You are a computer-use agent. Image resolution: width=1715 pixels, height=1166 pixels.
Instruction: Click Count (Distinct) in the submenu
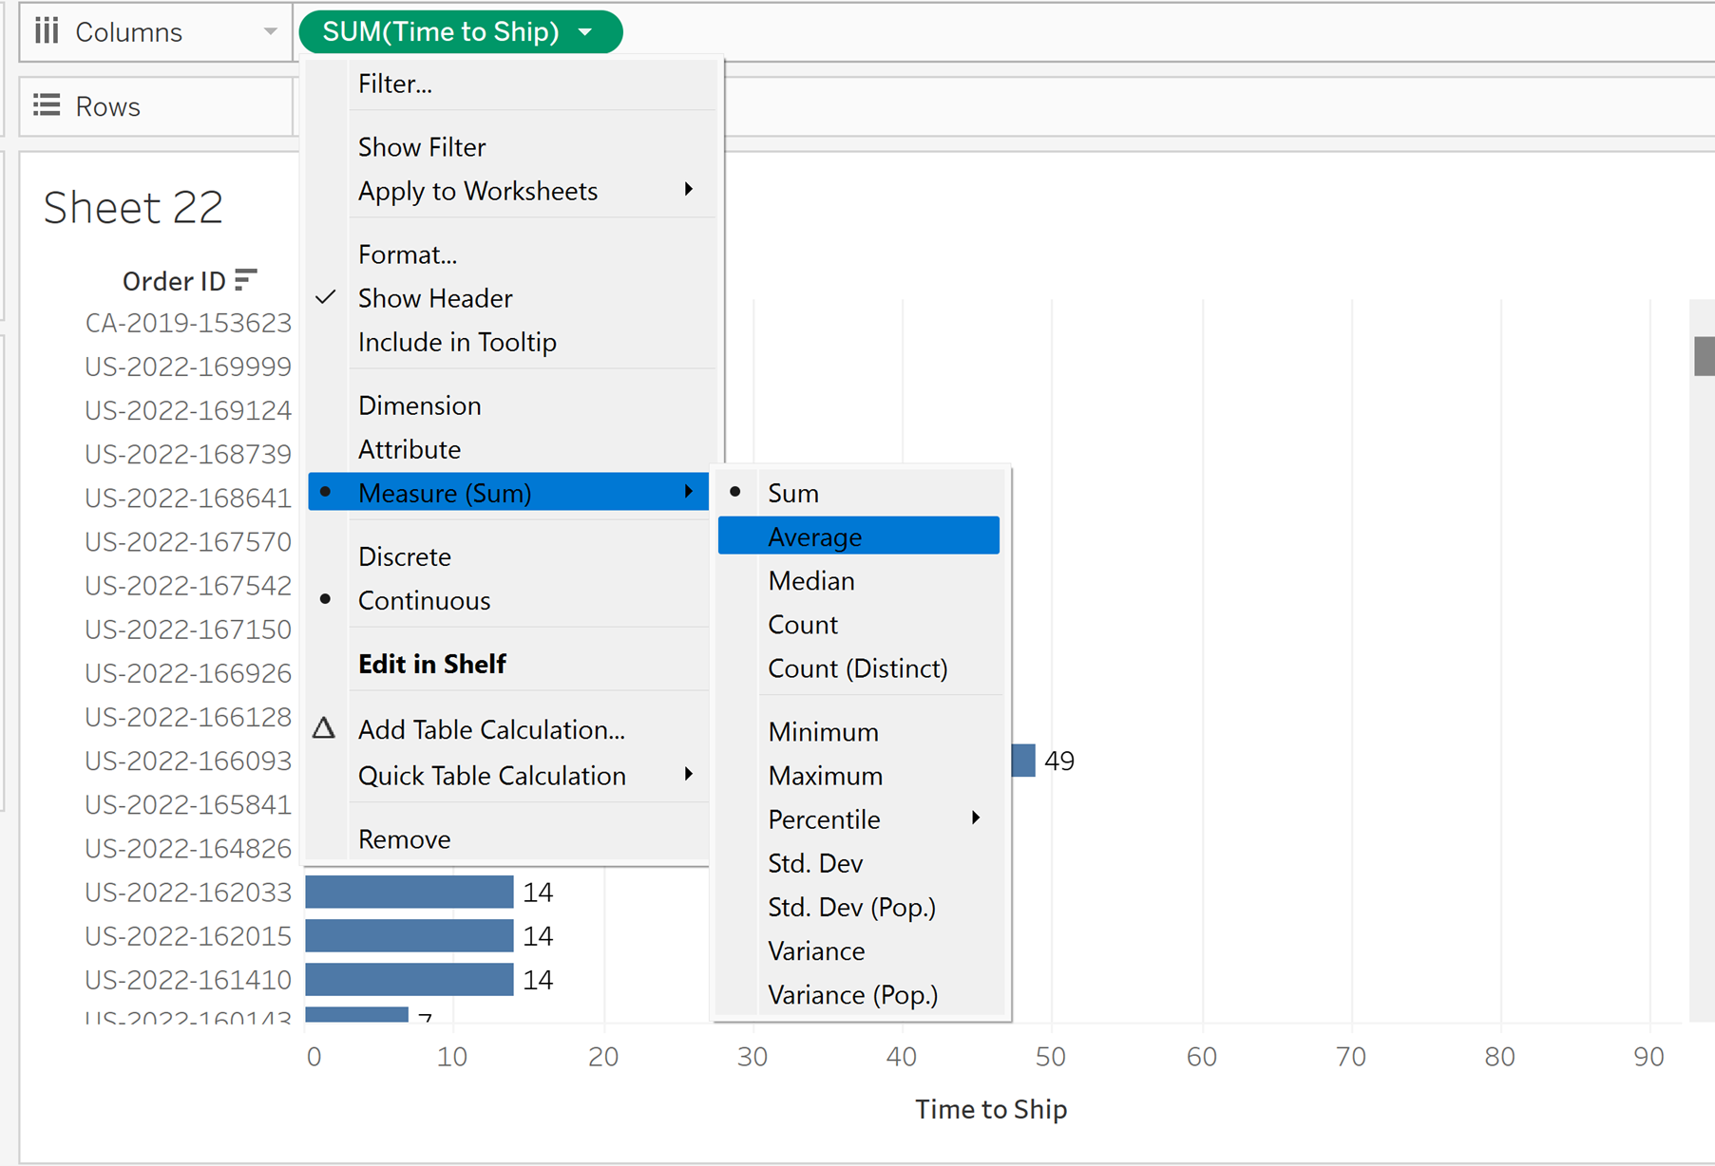point(857,668)
